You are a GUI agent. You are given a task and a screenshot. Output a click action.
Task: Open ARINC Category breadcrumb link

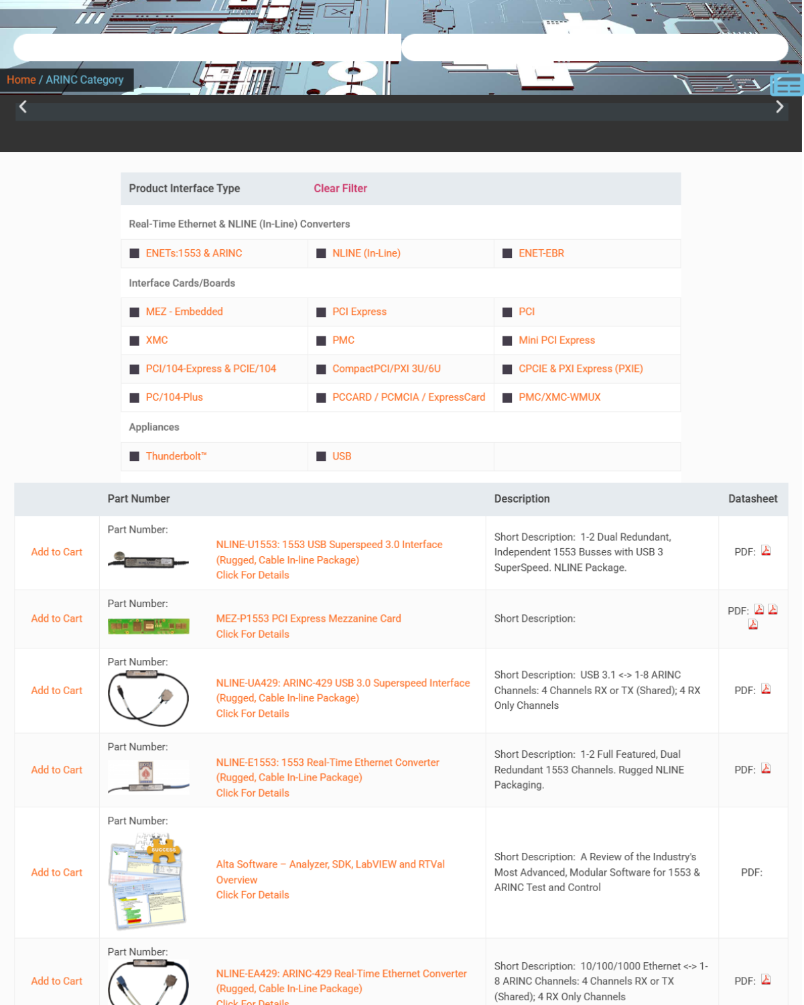84,80
